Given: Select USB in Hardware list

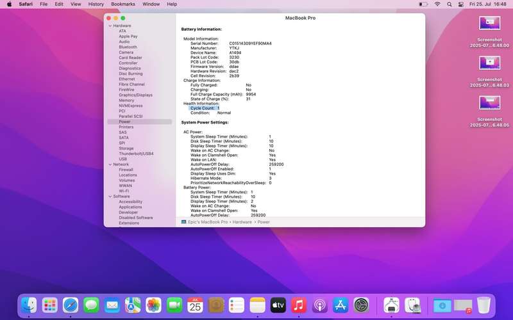Looking at the screenshot, I should 122,159.
